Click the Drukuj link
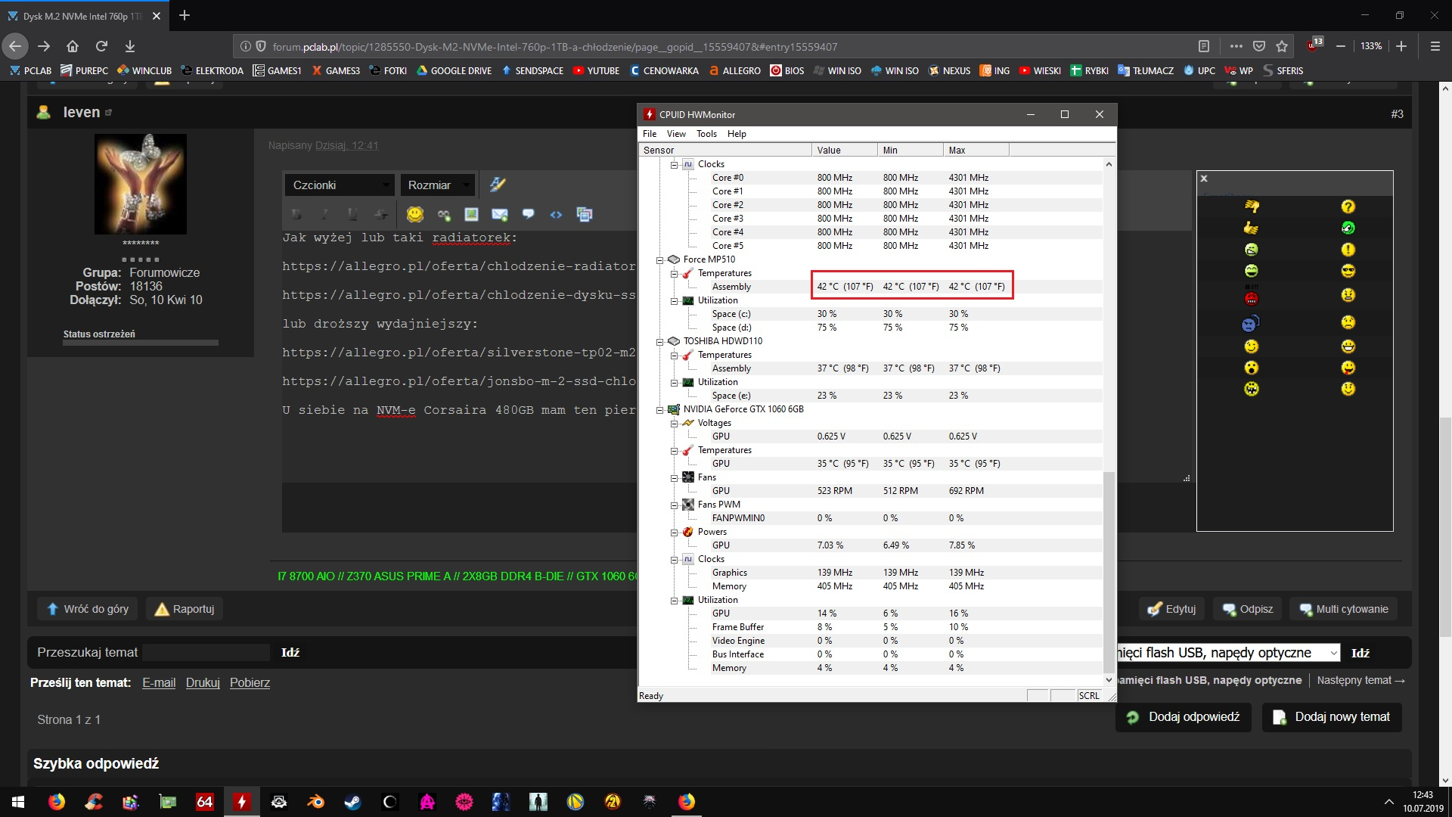 click(203, 682)
